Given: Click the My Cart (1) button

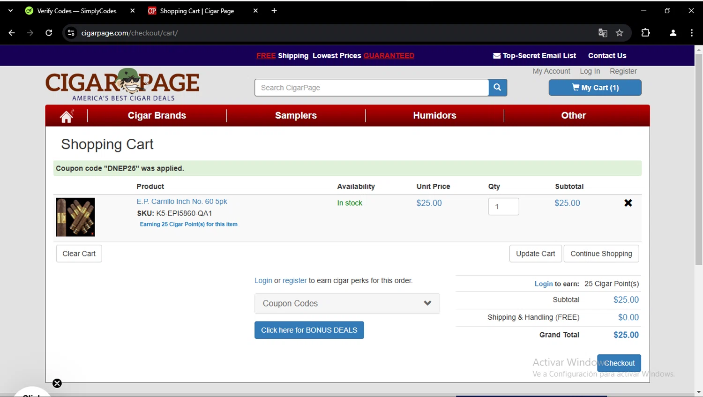Looking at the screenshot, I should pos(595,88).
